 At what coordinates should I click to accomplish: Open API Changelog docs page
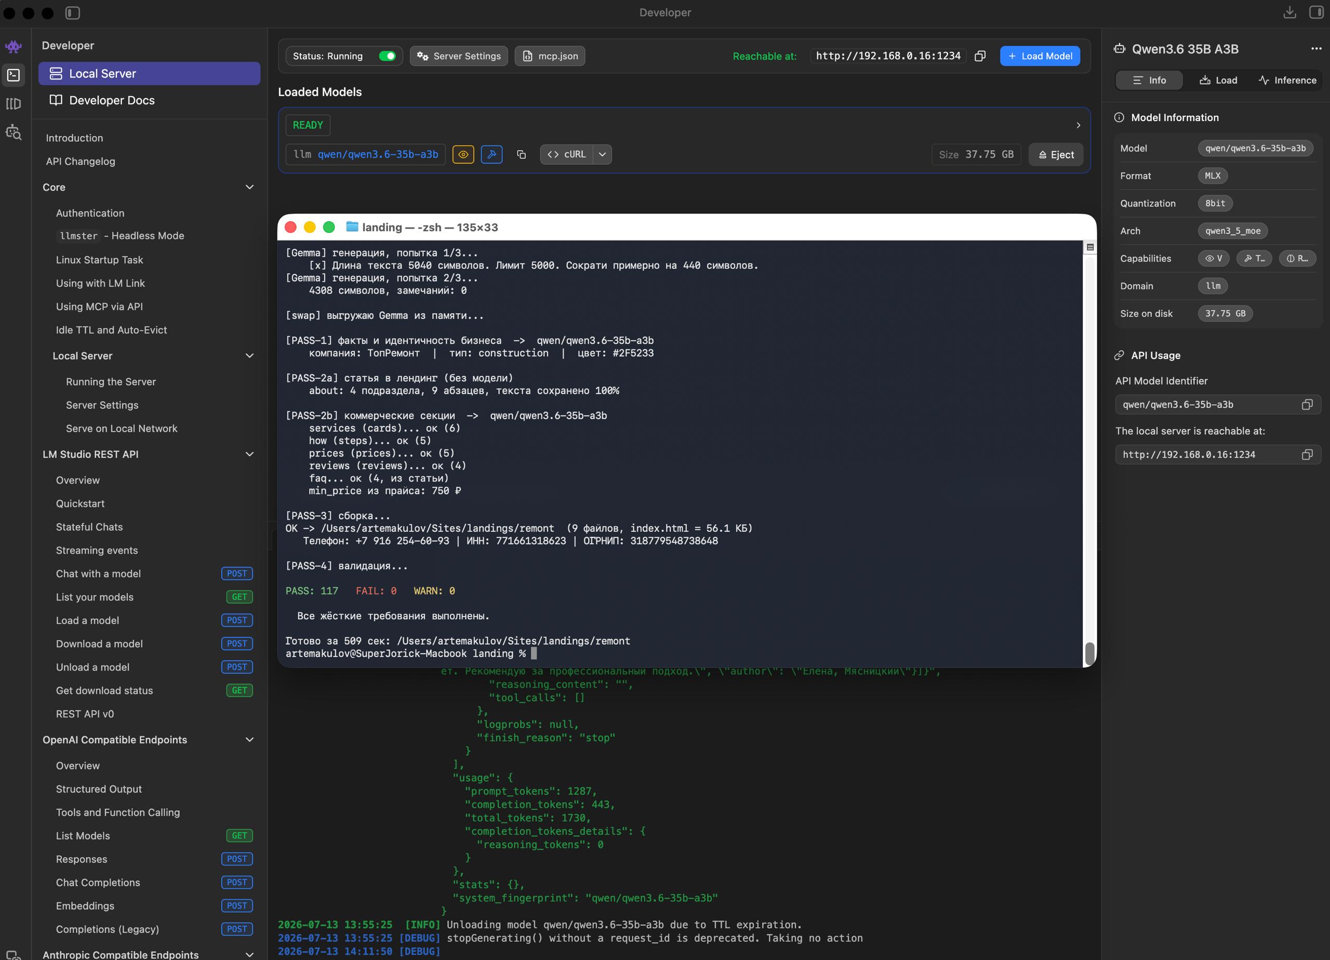81,162
